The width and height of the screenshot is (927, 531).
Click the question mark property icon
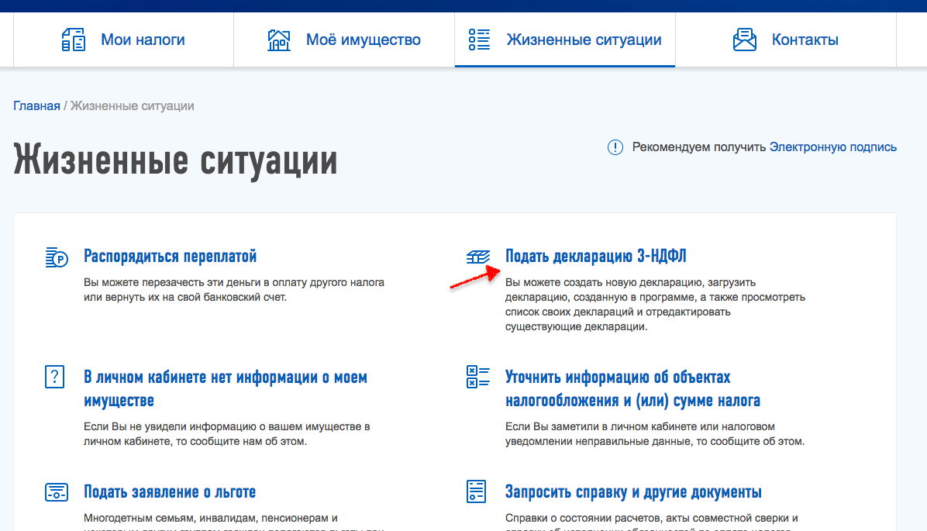pyautogui.click(x=55, y=378)
